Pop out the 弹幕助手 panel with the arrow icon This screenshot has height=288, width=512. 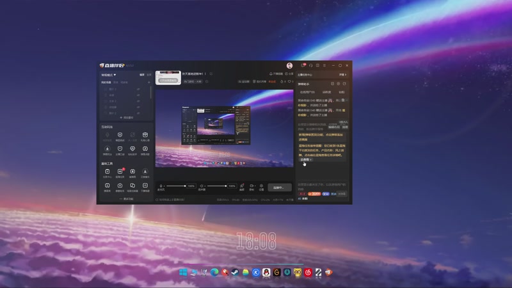point(344,84)
